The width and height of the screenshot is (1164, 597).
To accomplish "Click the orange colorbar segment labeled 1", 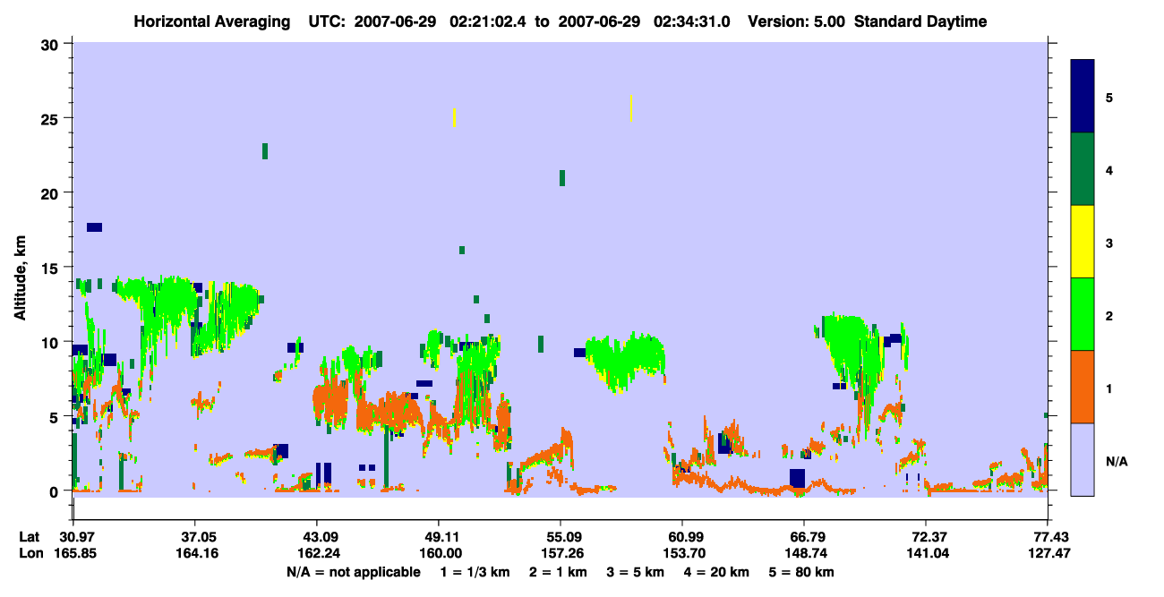I will point(1083,387).
